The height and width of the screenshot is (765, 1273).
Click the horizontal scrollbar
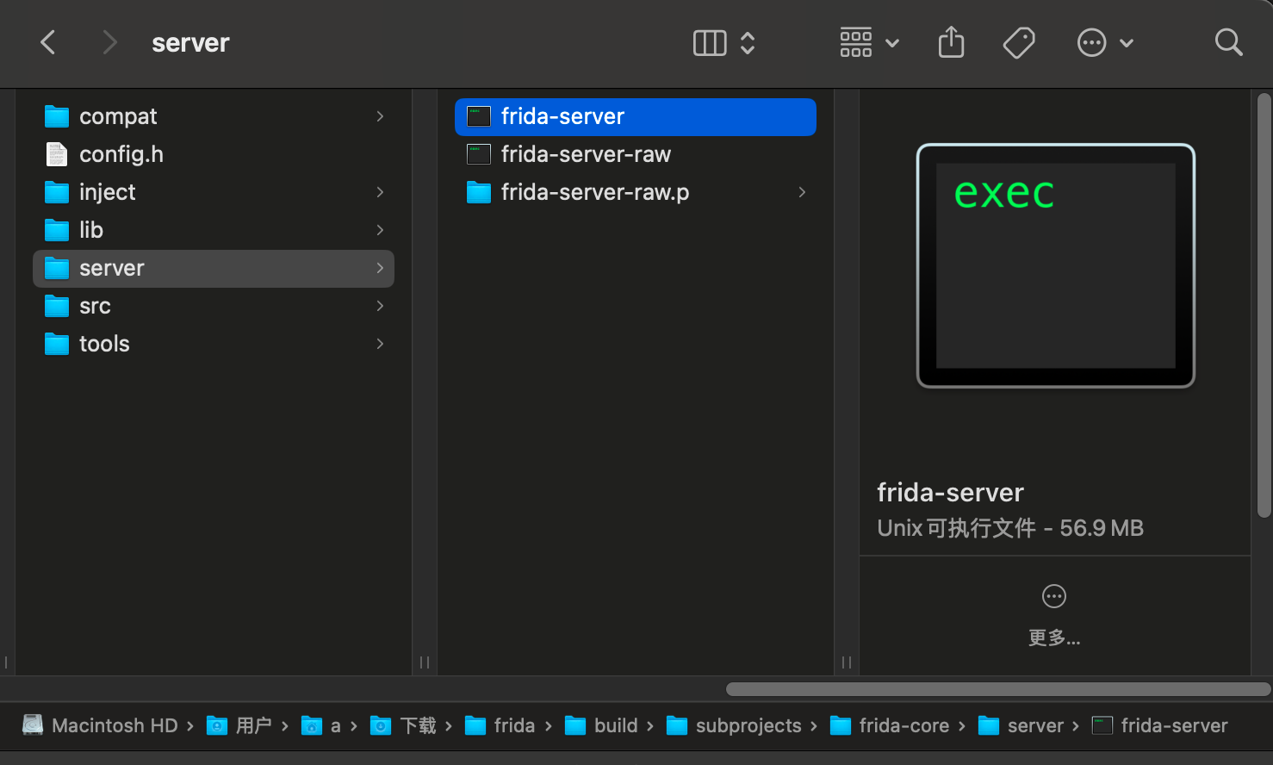click(997, 689)
